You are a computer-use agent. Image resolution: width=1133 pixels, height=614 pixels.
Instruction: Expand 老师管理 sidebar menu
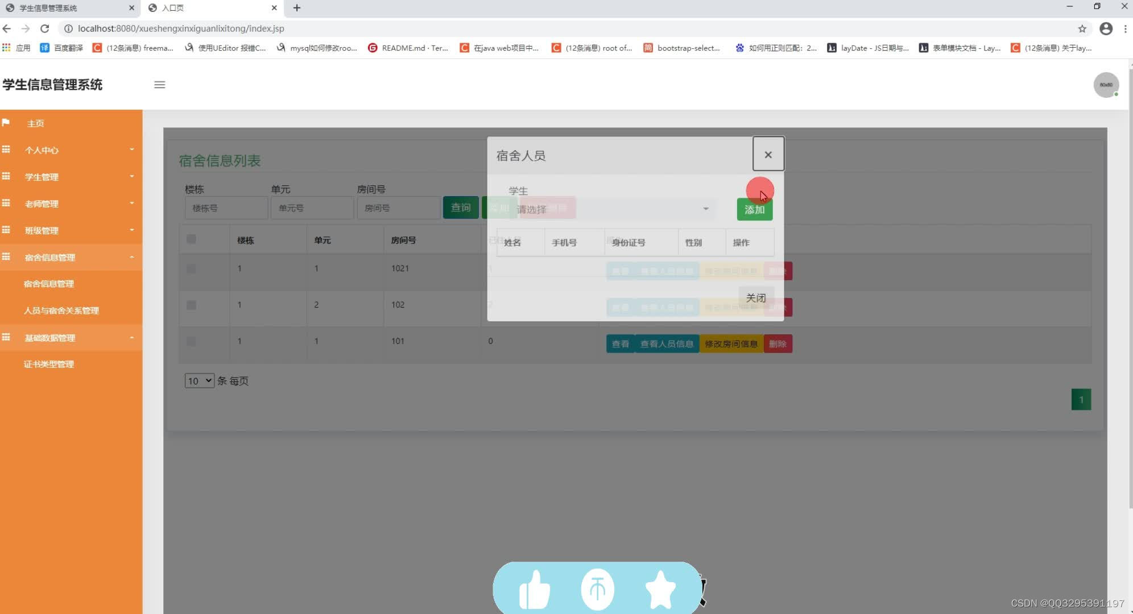point(71,204)
